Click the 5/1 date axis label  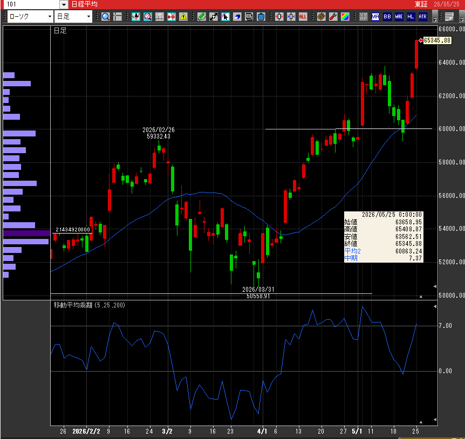(x=357, y=431)
